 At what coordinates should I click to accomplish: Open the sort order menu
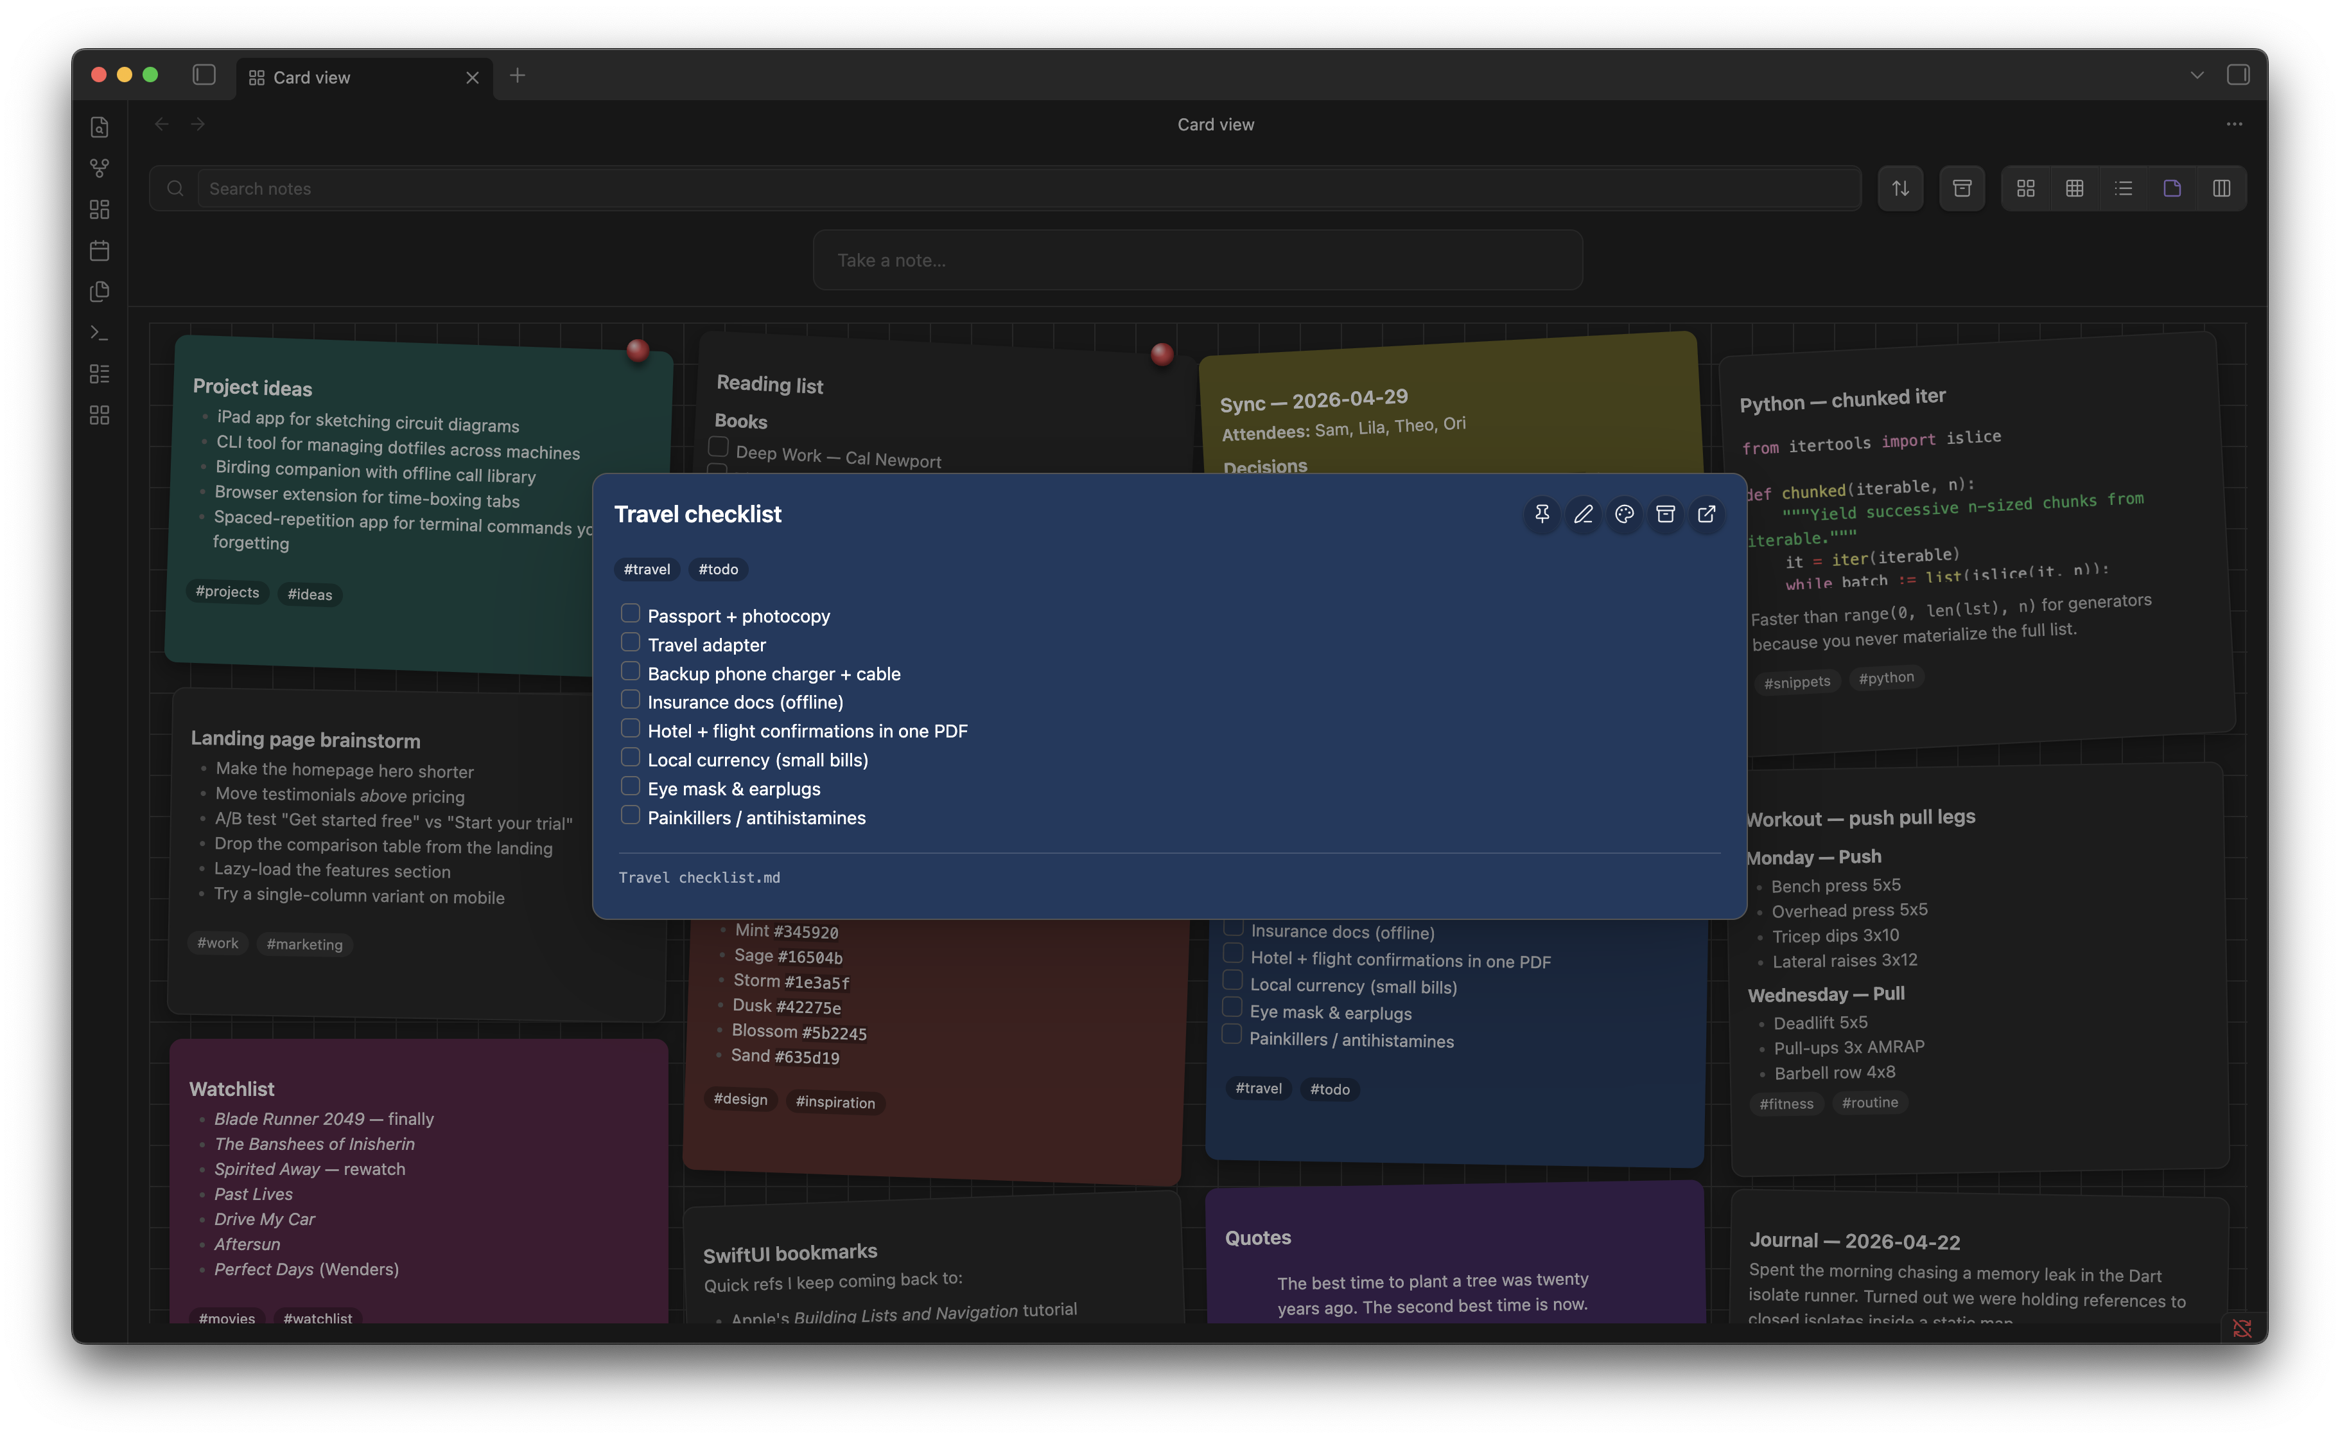click(1899, 188)
